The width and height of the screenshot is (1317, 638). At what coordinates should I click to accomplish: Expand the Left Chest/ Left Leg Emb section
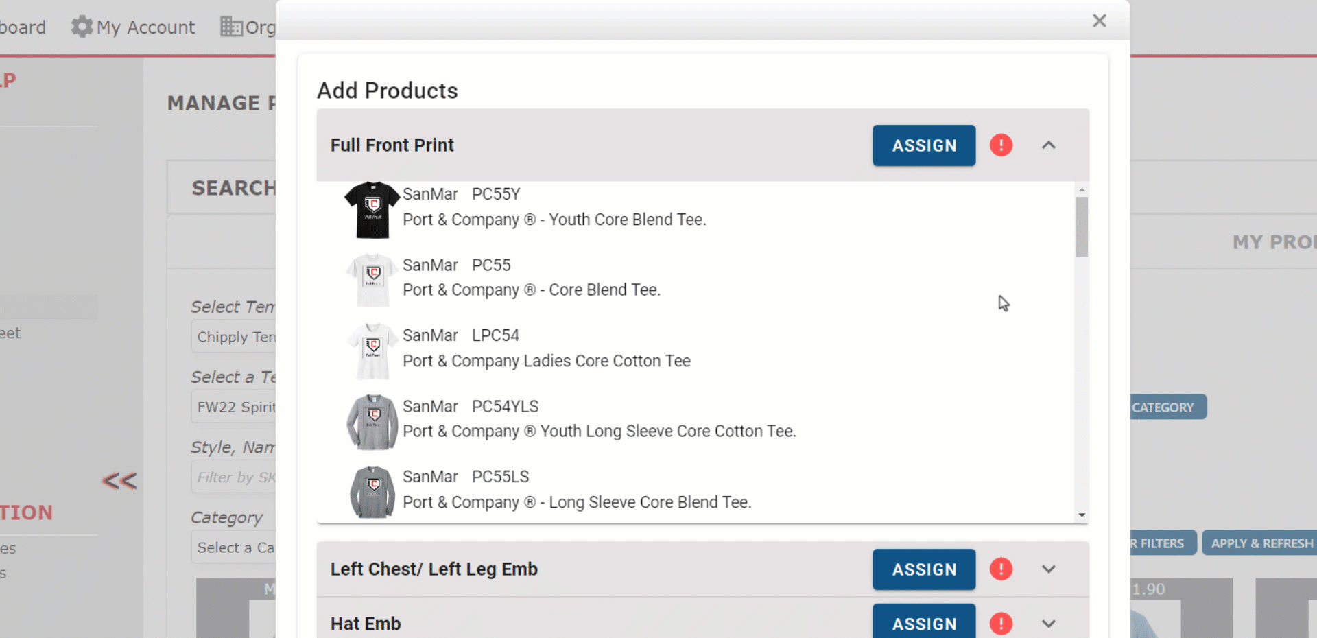[1049, 569]
